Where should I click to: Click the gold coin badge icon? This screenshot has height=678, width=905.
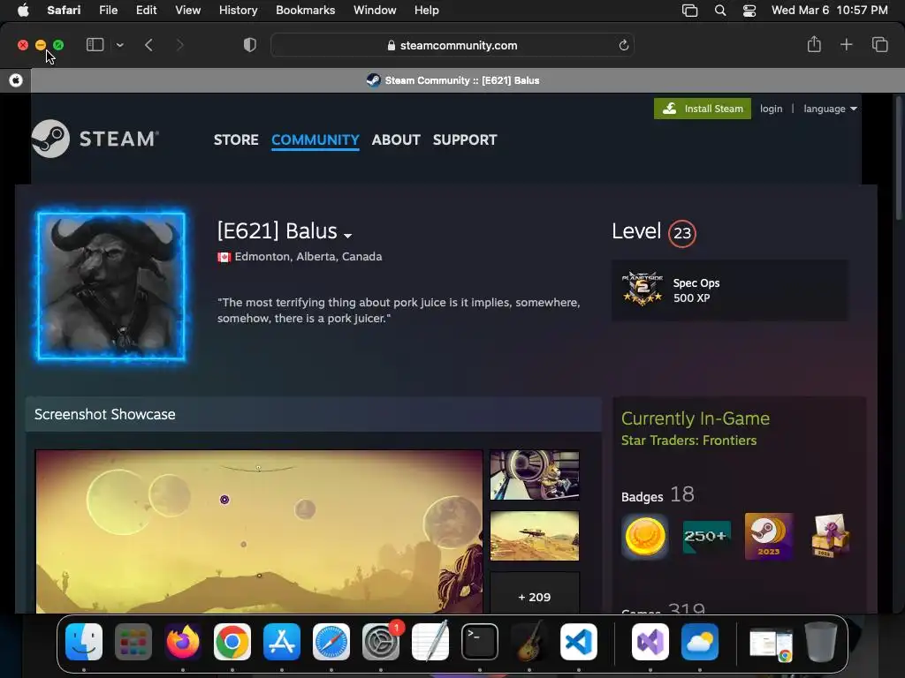(645, 537)
